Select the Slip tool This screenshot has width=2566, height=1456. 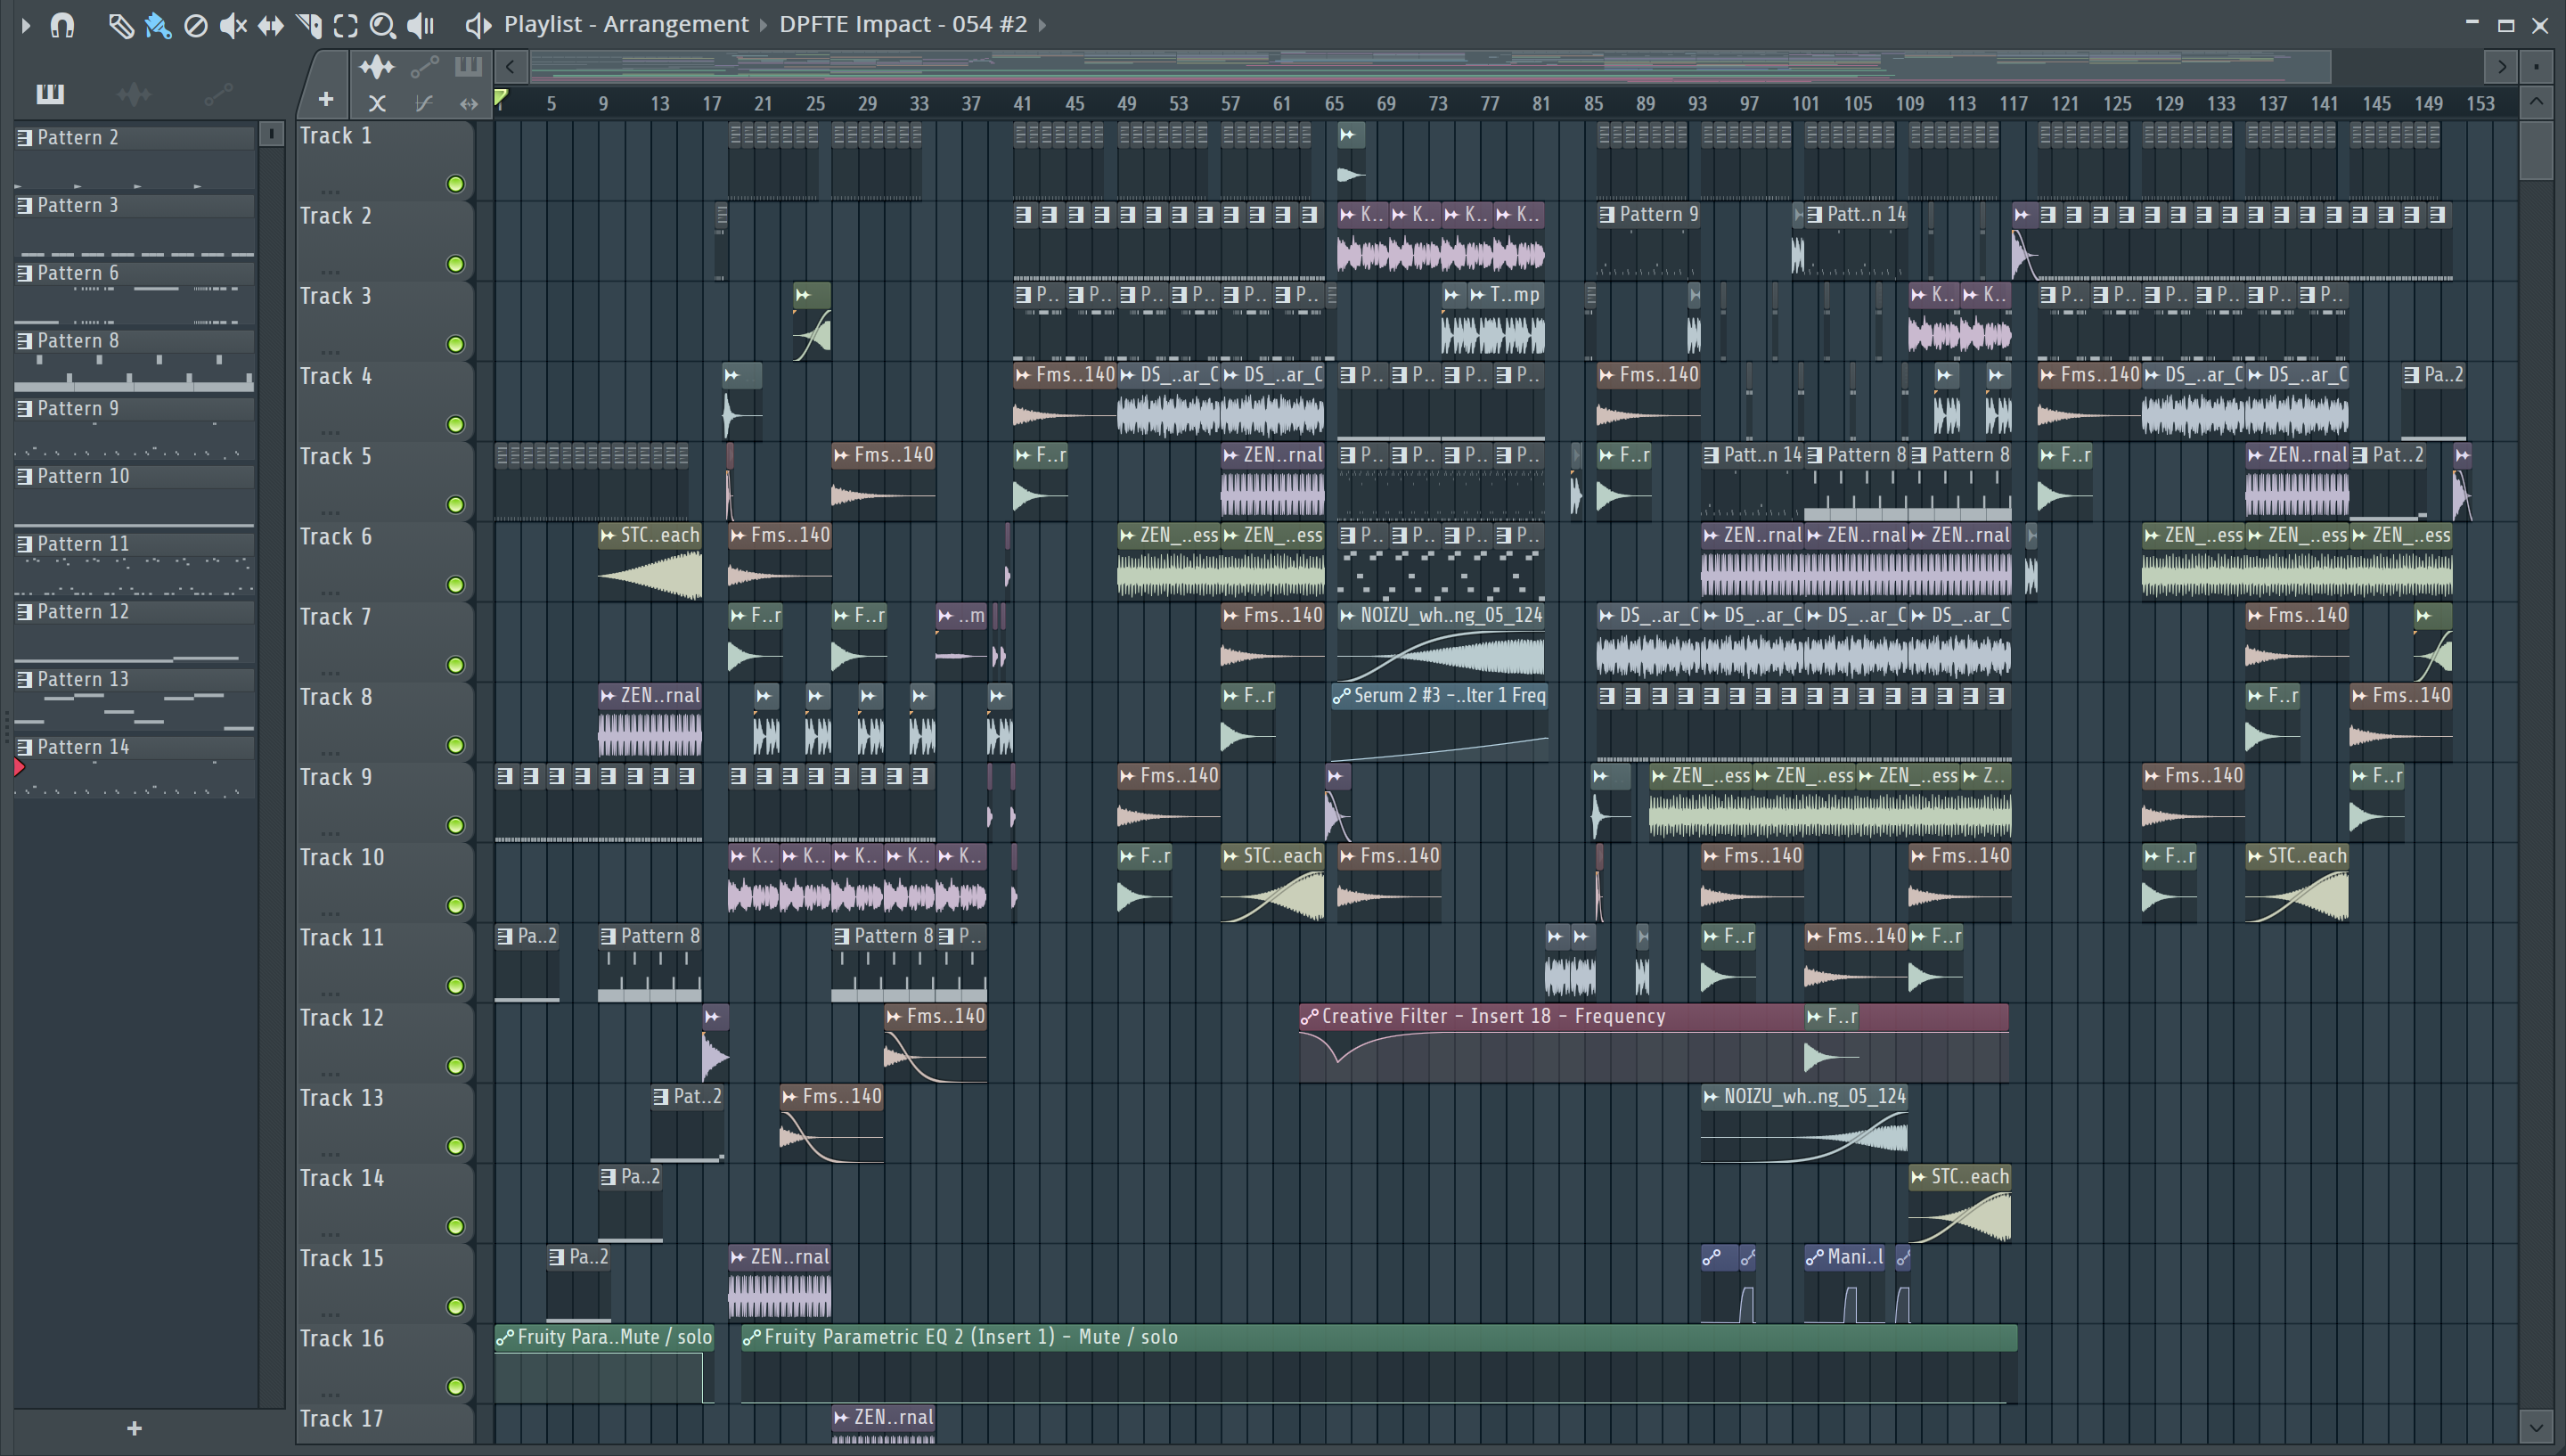pyautogui.click(x=271, y=25)
